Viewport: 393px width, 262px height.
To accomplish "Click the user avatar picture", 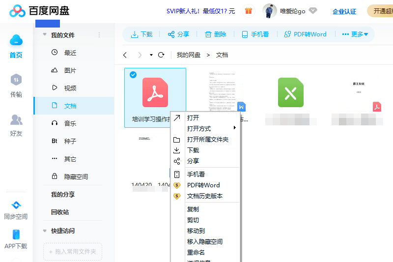I will point(269,11).
